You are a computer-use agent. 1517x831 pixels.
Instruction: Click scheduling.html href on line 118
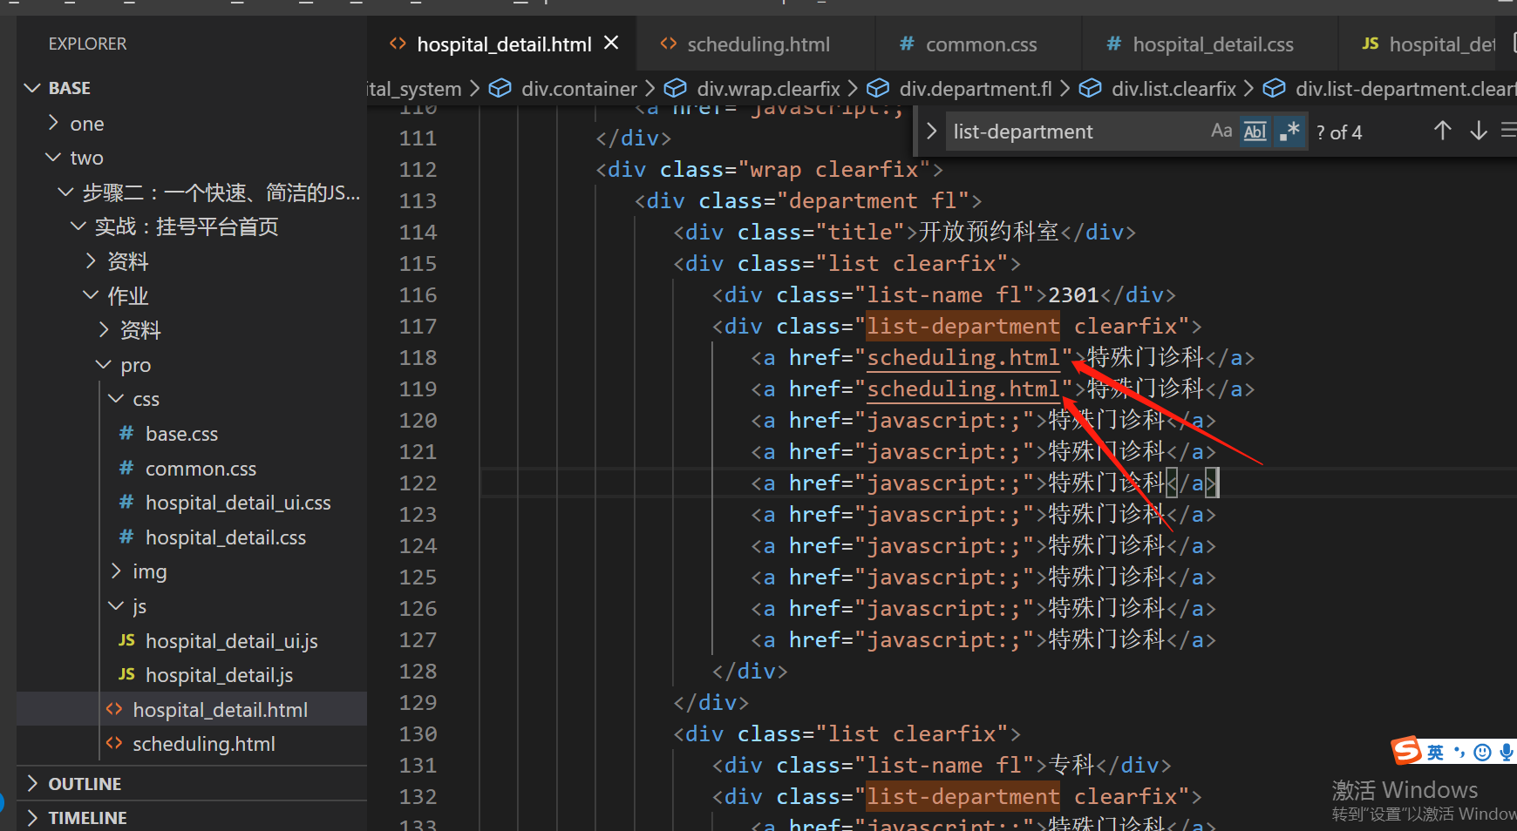point(963,358)
